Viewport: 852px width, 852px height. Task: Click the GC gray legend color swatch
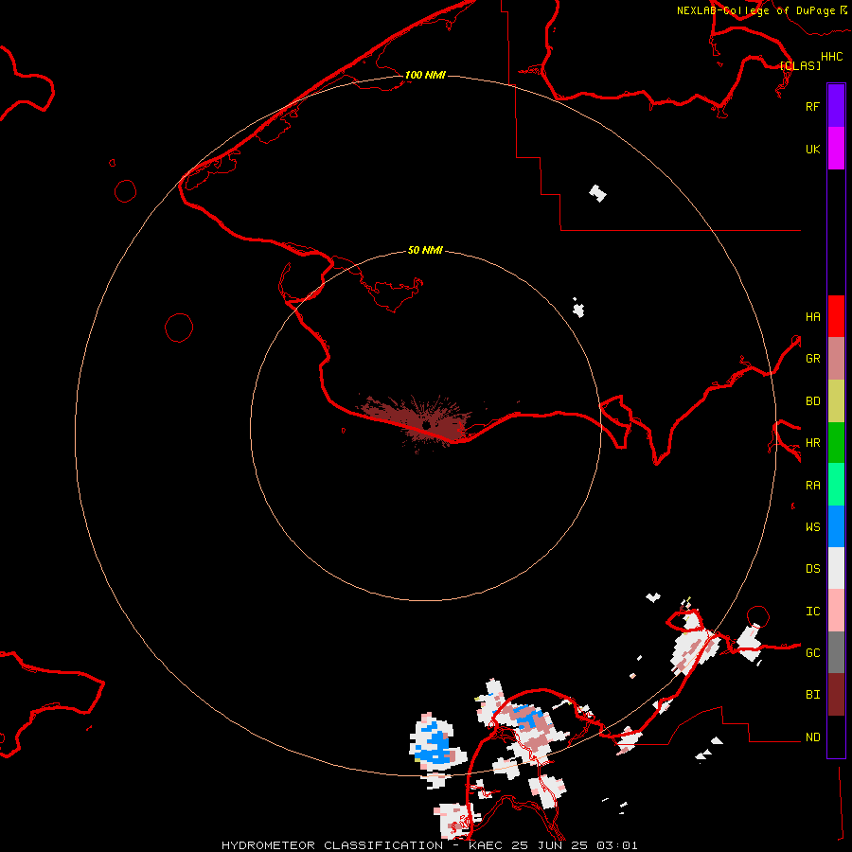point(836,652)
